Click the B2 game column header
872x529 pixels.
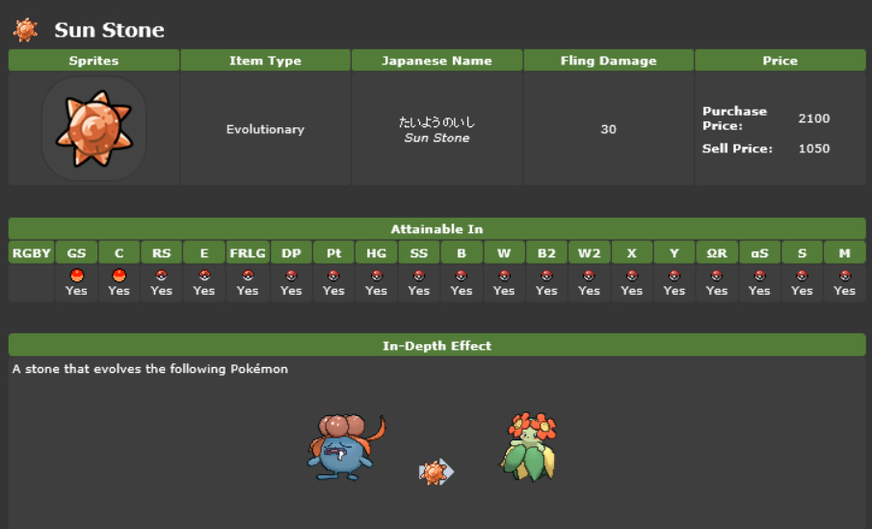point(546,253)
